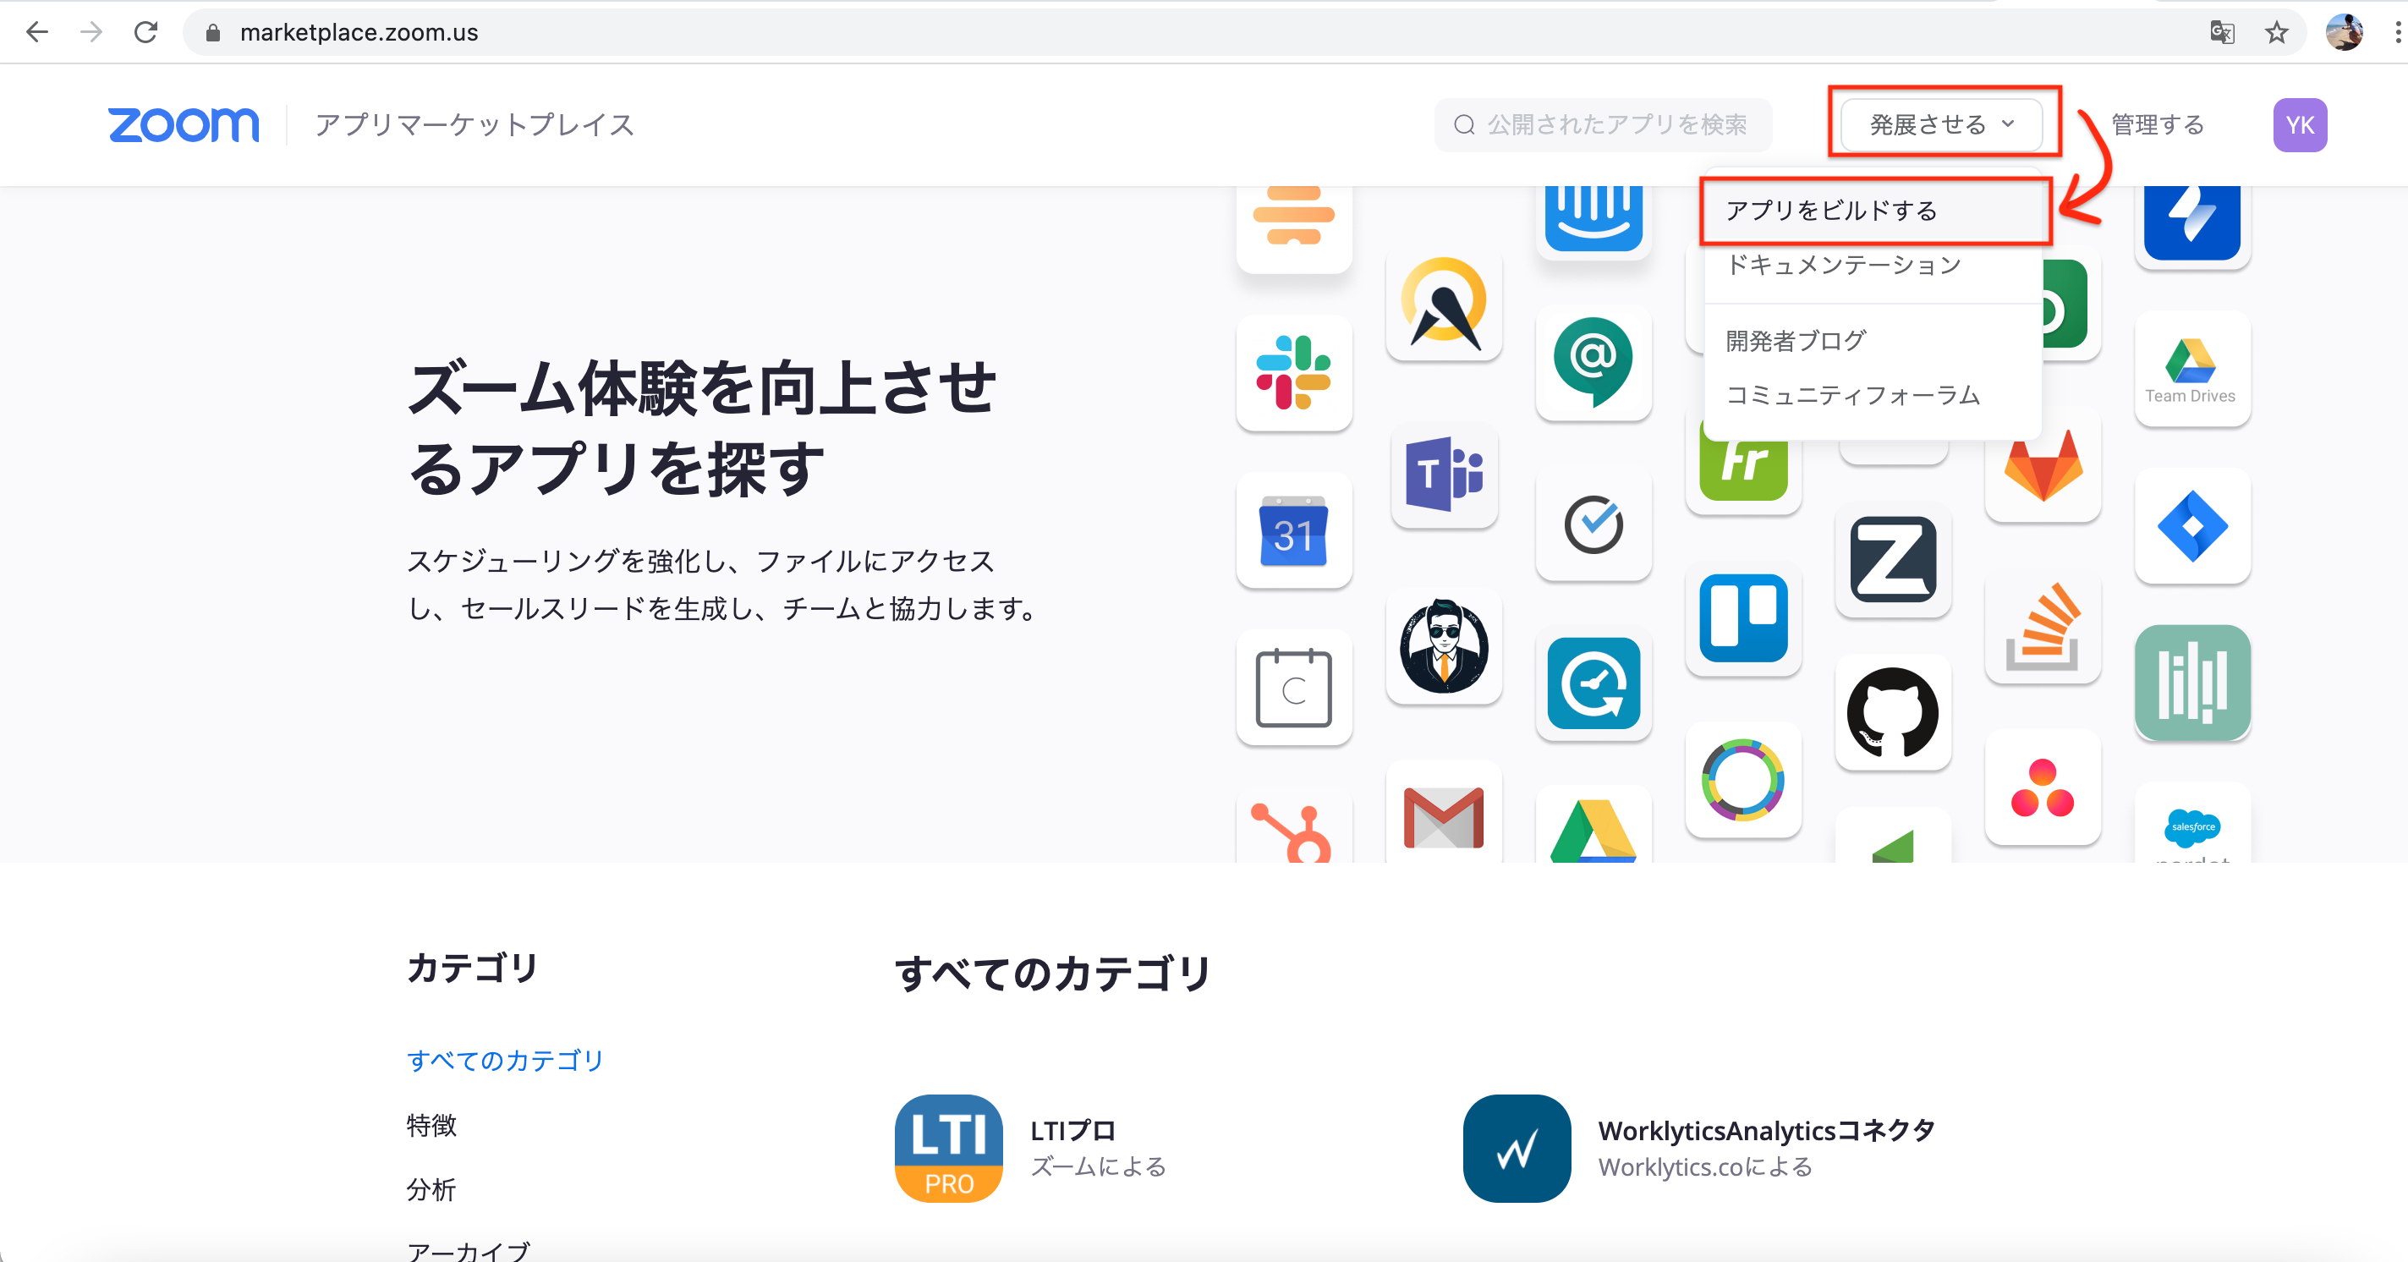Click the すべてのカテゴリ link
2408x1262 pixels.
pyautogui.click(x=505, y=1060)
